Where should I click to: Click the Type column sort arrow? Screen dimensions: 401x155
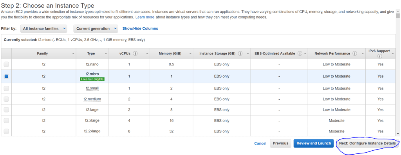(106, 54)
